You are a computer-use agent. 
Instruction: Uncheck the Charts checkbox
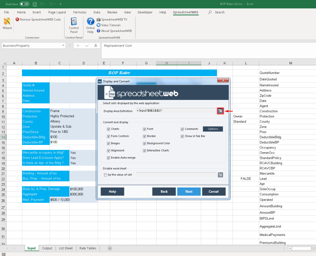(108, 129)
